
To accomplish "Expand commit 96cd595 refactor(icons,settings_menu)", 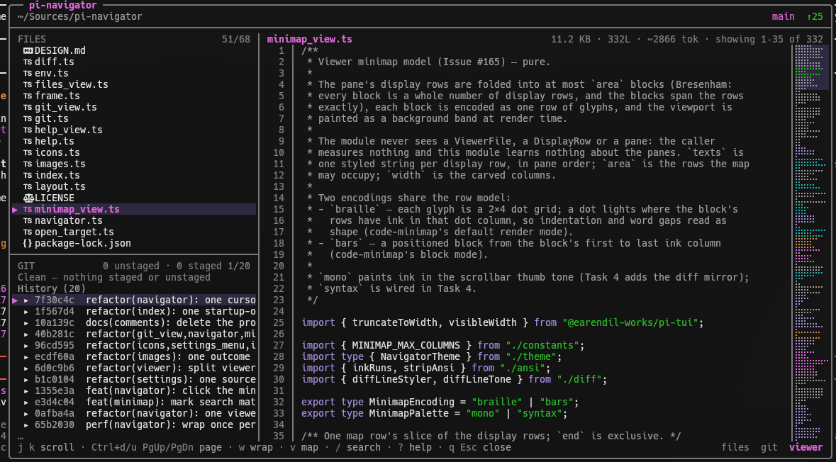I will (26, 345).
